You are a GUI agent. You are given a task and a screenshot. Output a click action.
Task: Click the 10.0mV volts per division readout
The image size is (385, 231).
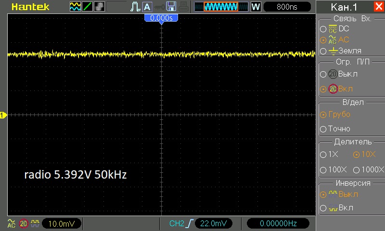[x=62, y=224]
